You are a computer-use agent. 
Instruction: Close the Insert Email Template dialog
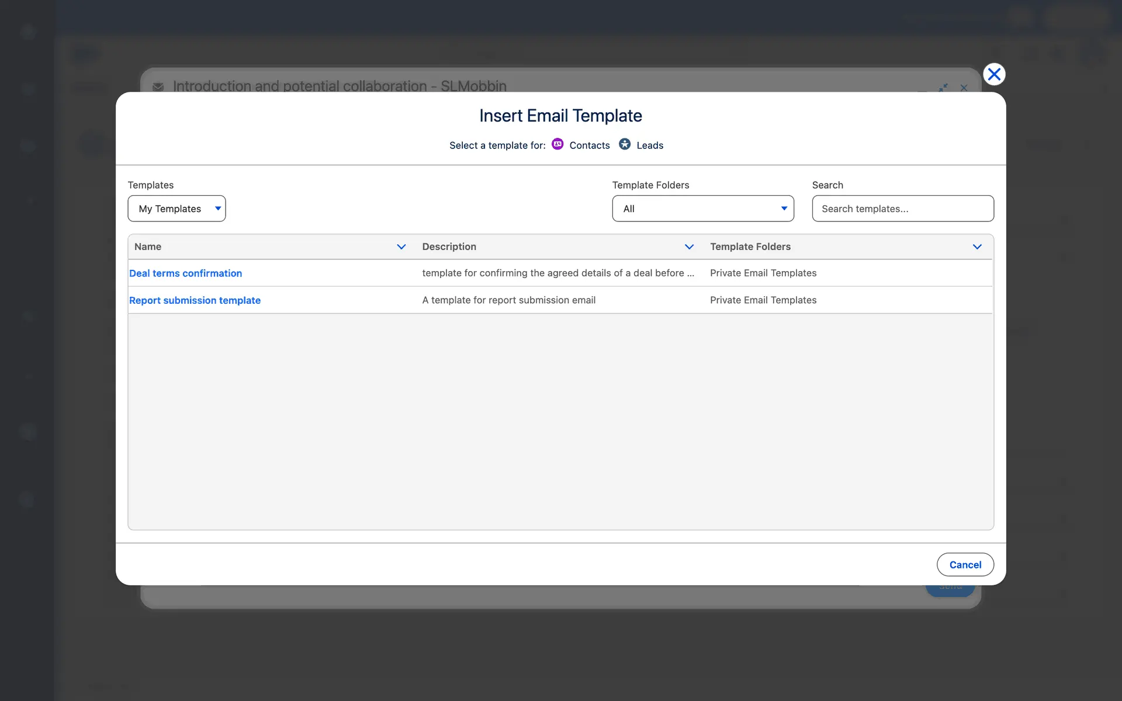pyautogui.click(x=993, y=74)
